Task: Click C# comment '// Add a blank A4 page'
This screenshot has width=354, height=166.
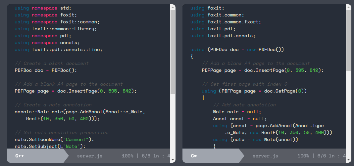Action: click(256, 63)
